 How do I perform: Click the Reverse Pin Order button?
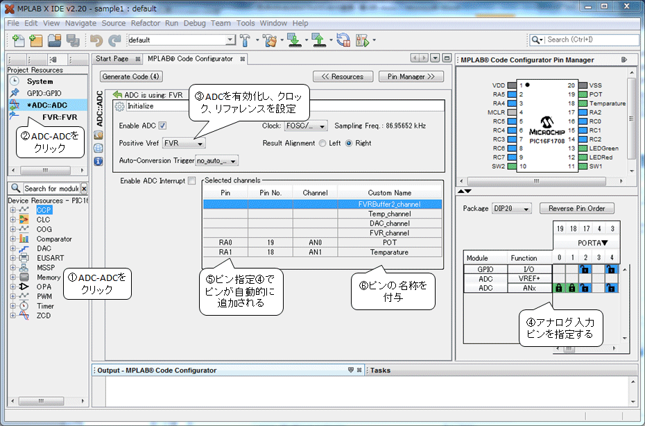click(x=577, y=209)
